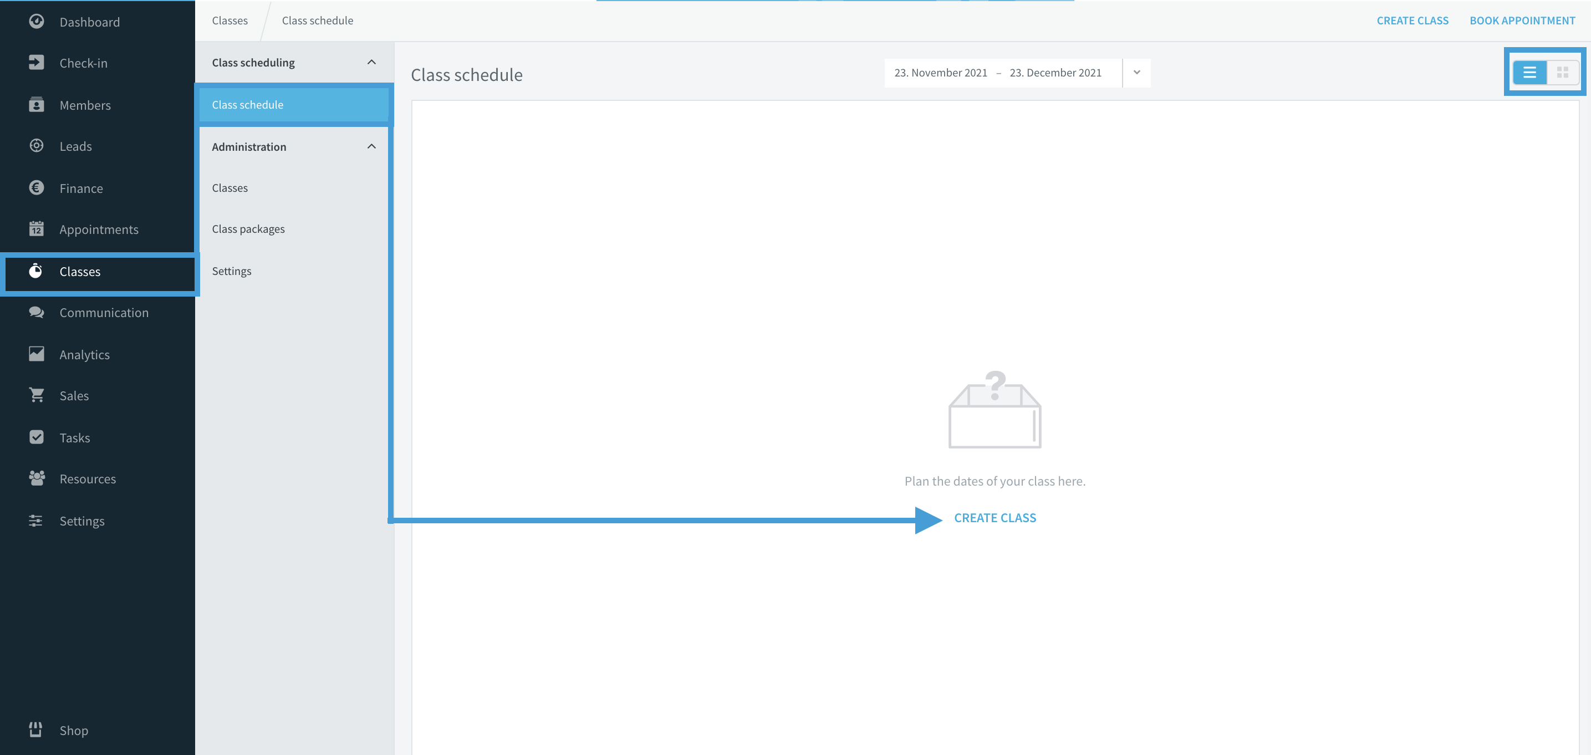1591x755 pixels.
Task: Collapse the Class scheduling section
Action: 371,63
